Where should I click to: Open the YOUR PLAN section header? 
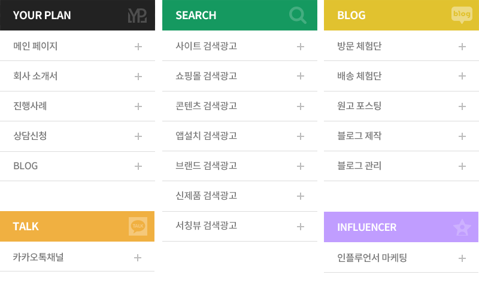click(x=78, y=16)
